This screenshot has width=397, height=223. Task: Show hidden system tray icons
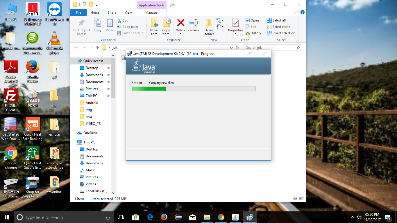click(x=353, y=217)
